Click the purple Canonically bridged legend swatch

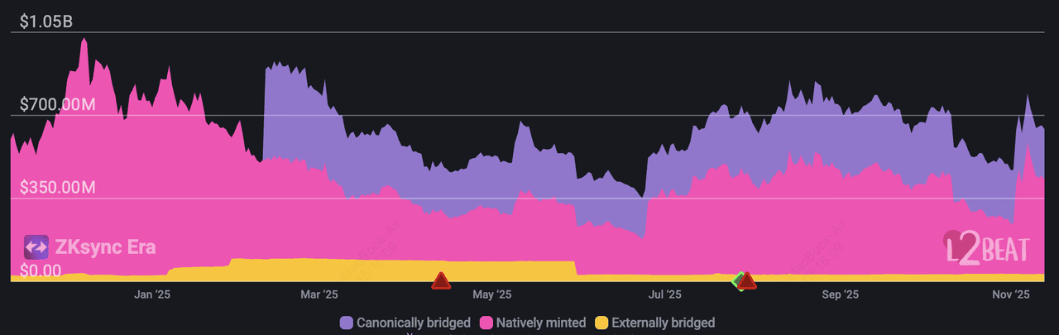pos(346,323)
